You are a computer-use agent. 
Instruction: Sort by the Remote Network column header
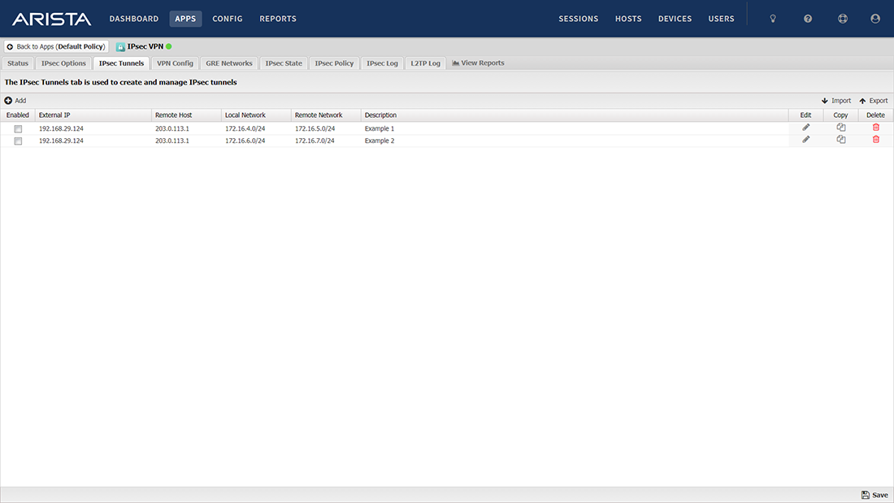(x=326, y=115)
